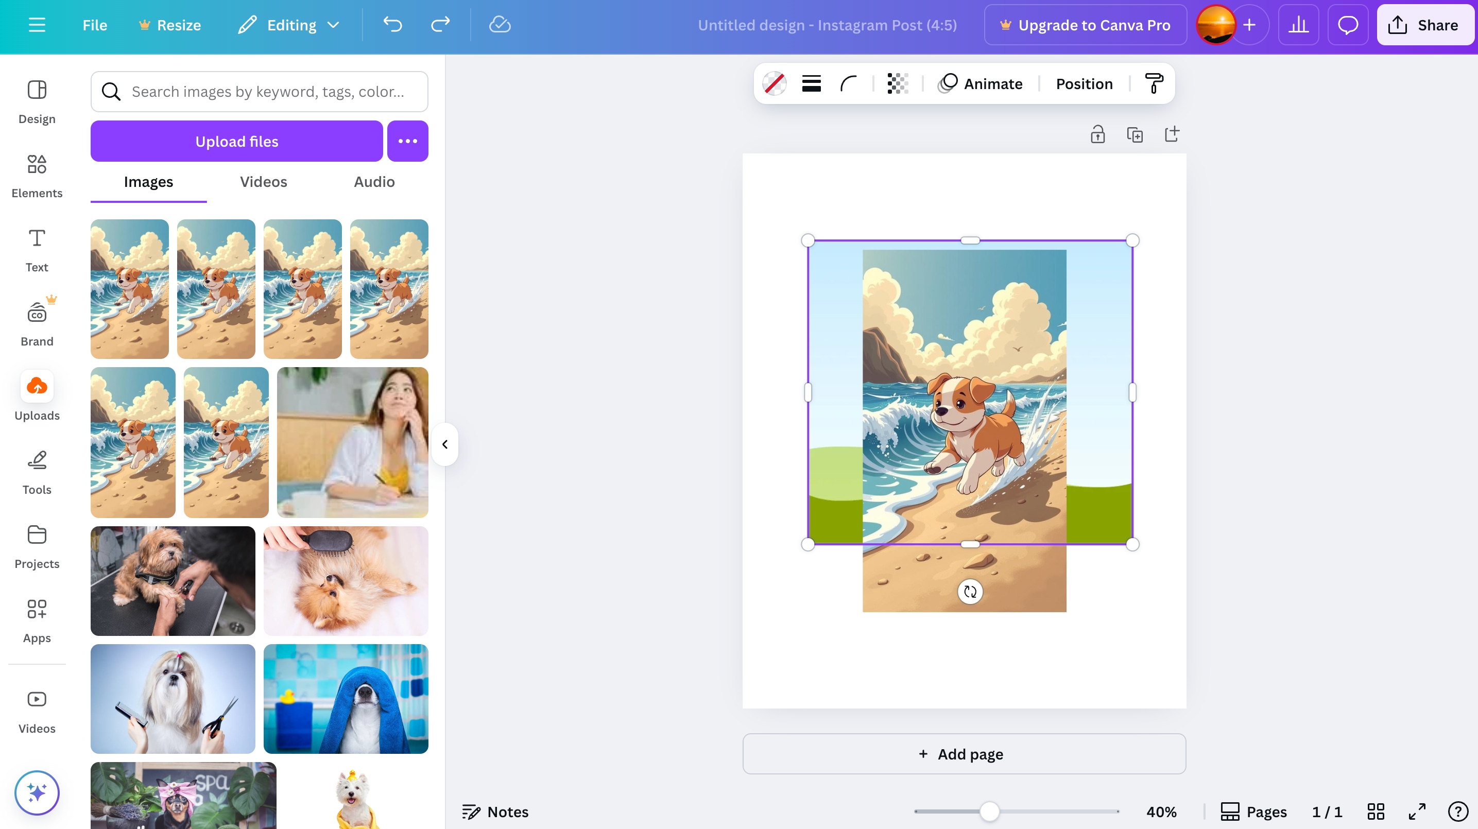This screenshot has width=1478, height=829.
Task: Open the analytics bar chart icon
Action: tap(1298, 25)
